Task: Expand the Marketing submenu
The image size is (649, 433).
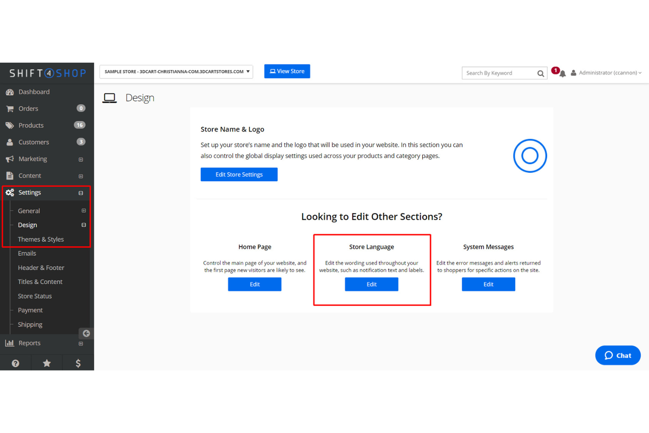Action: [x=81, y=159]
